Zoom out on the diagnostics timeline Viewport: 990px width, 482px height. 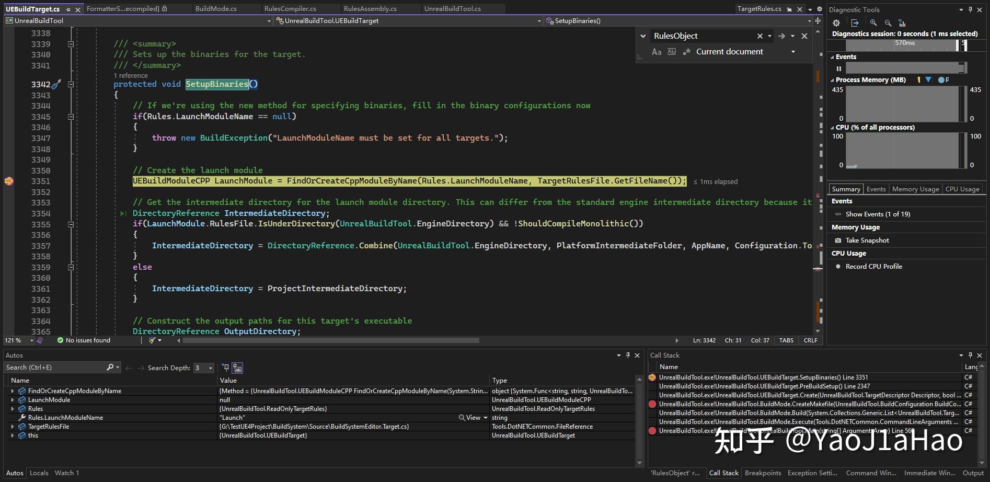point(888,23)
